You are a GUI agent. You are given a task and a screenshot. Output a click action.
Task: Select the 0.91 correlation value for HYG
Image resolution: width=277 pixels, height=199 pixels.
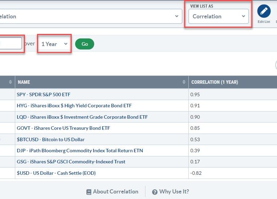click(x=195, y=106)
